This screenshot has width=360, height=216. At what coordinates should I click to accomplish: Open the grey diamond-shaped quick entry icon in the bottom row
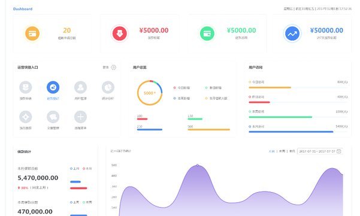coord(26,117)
